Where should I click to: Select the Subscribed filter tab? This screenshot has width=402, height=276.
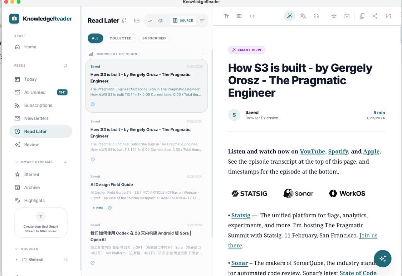coord(154,38)
